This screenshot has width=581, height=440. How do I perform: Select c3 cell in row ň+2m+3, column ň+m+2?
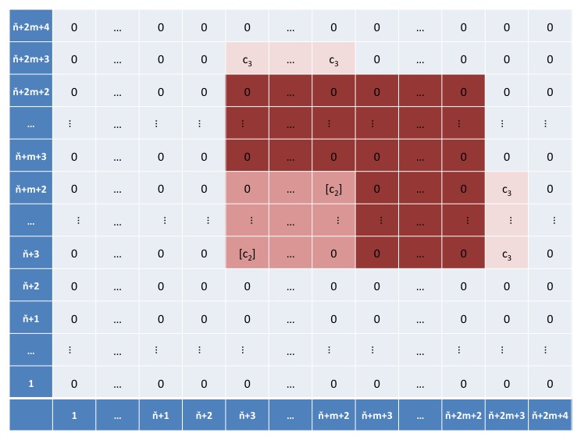point(333,59)
